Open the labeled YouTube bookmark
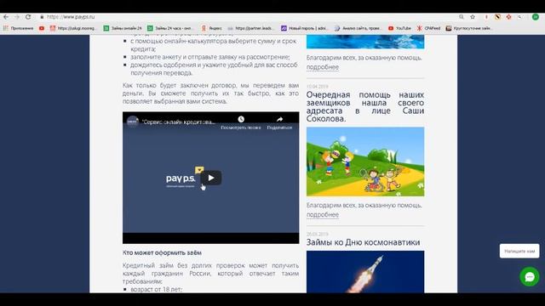This screenshot has width=545, height=306. point(399,28)
